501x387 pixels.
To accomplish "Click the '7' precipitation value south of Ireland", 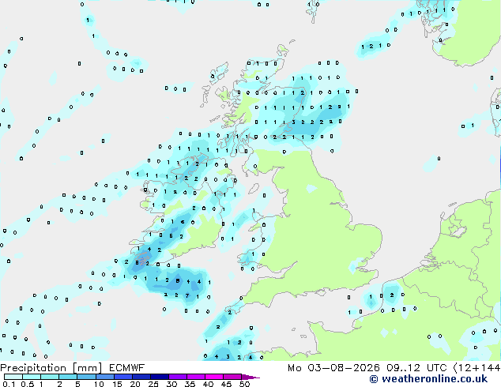I will (187, 295).
